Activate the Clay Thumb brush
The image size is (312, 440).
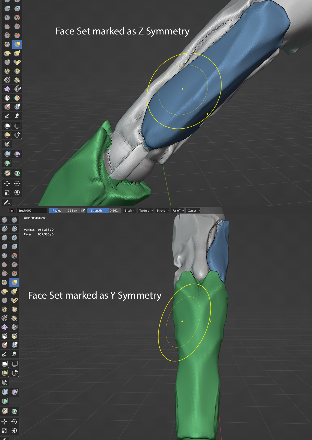pyautogui.click(x=4, y=238)
